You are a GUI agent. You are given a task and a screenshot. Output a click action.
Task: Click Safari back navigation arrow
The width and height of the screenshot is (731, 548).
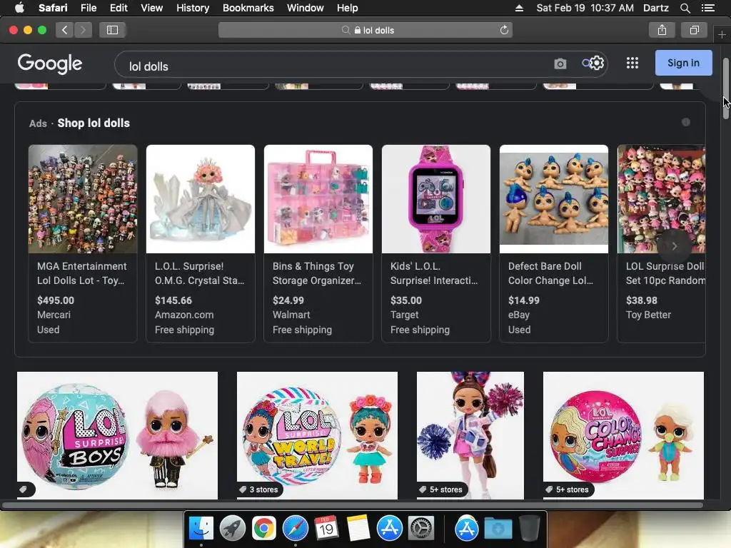click(64, 30)
